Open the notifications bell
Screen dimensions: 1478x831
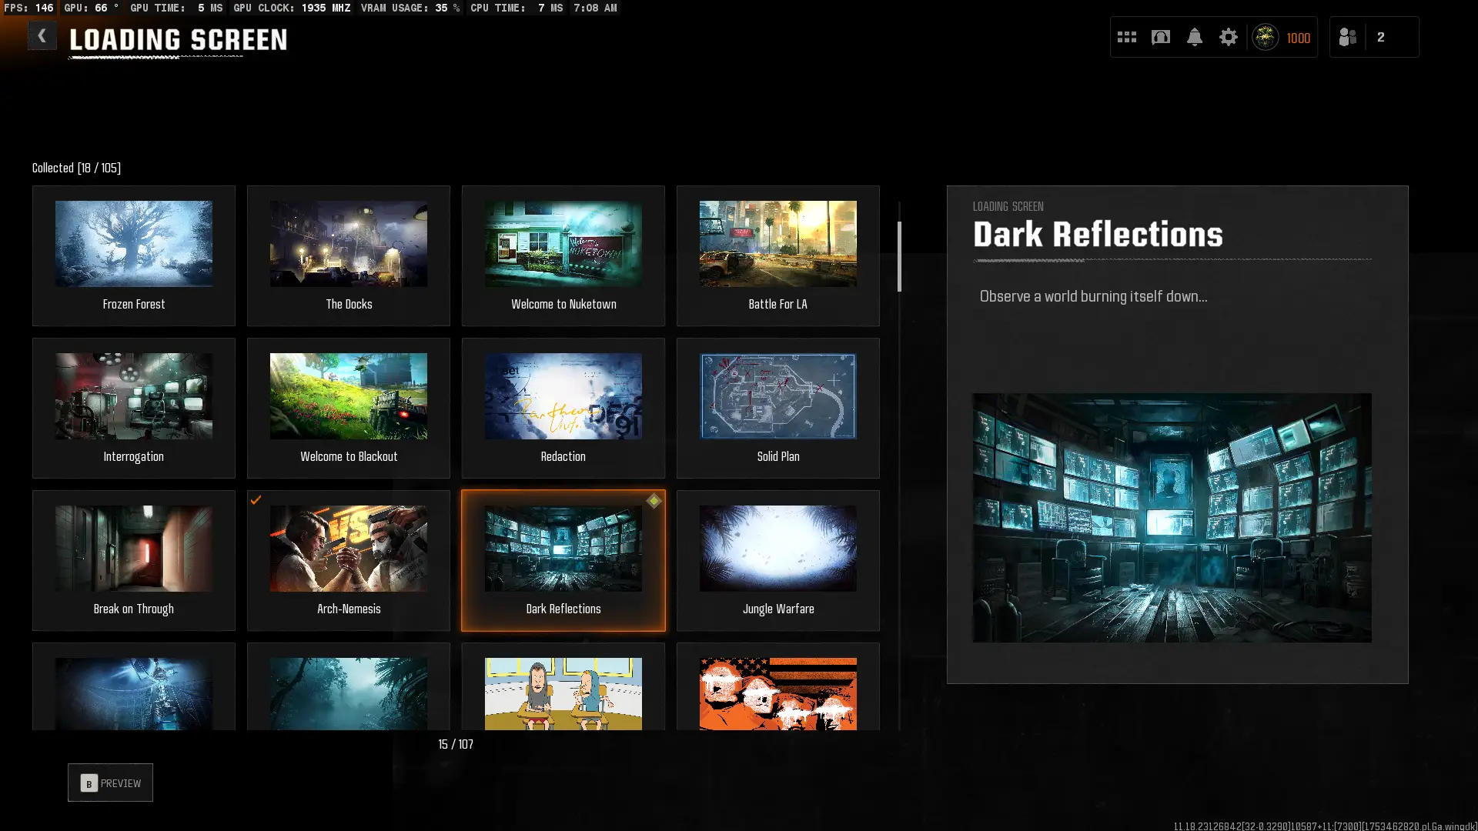(x=1194, y=37)
